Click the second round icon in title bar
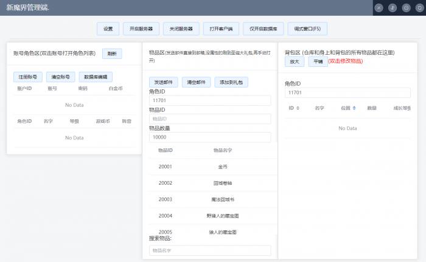Viewport: 426px width, 262px height. pos(393,8)
